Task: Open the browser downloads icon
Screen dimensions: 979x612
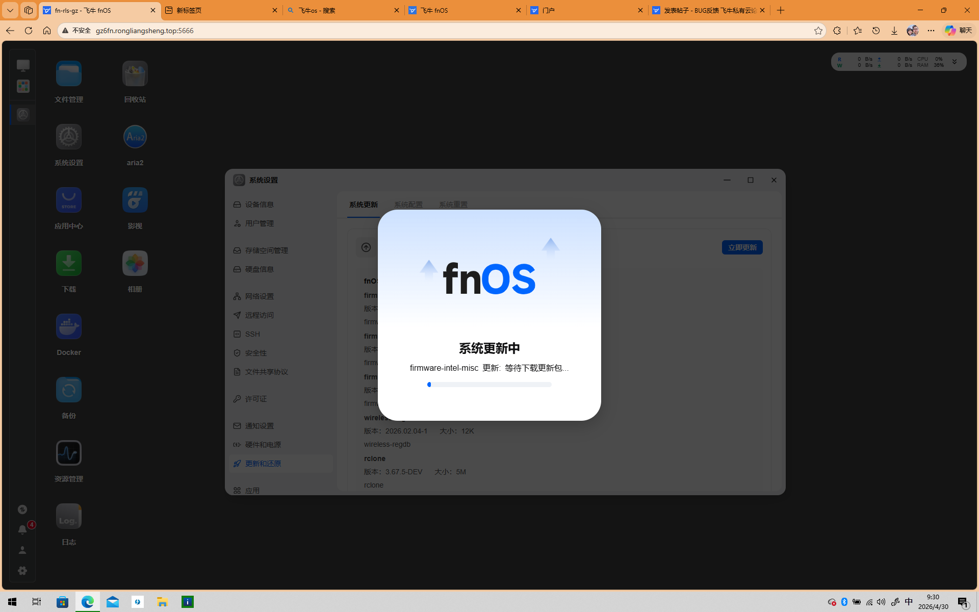Action: (894, 31)
